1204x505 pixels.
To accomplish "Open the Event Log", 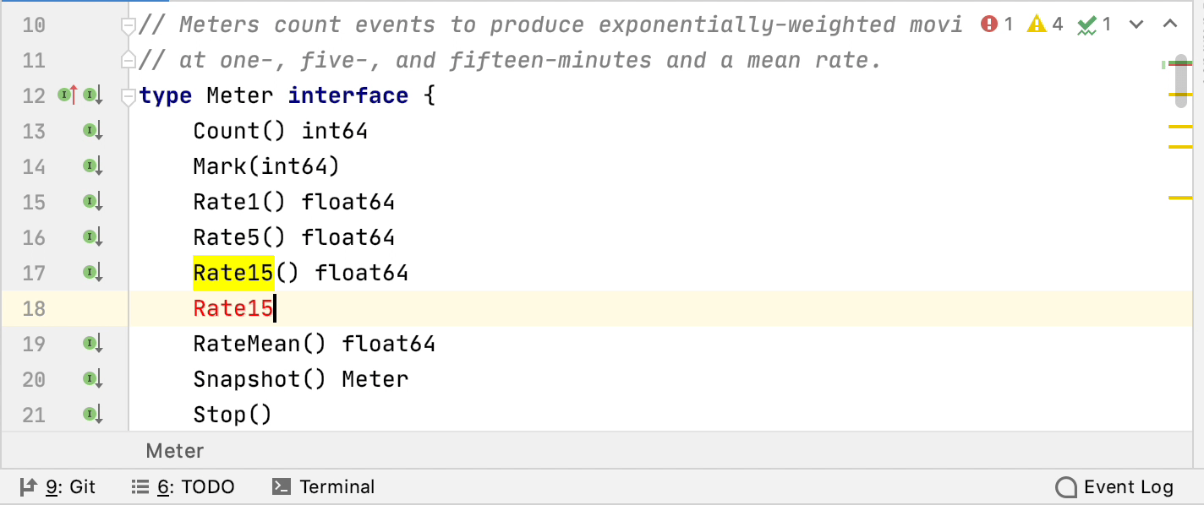I will click(x=1114, y=487).
